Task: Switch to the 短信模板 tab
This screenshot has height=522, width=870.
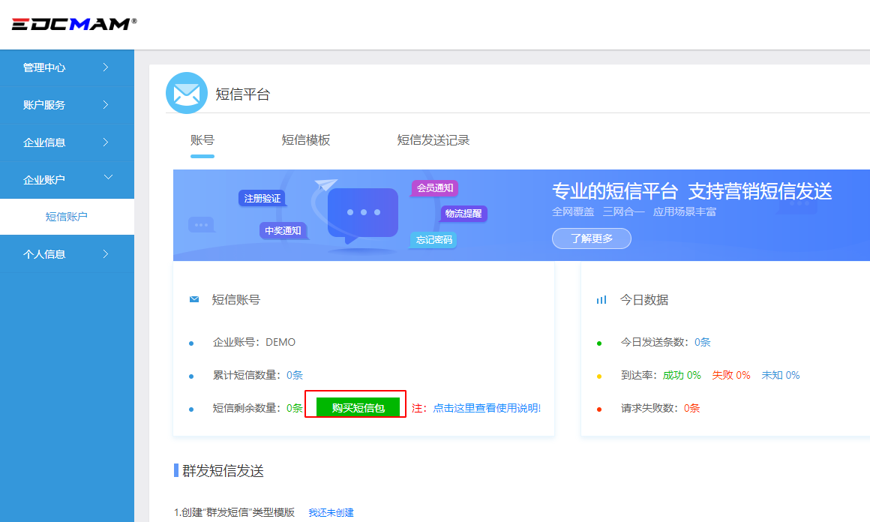Action: click(306, 140)
